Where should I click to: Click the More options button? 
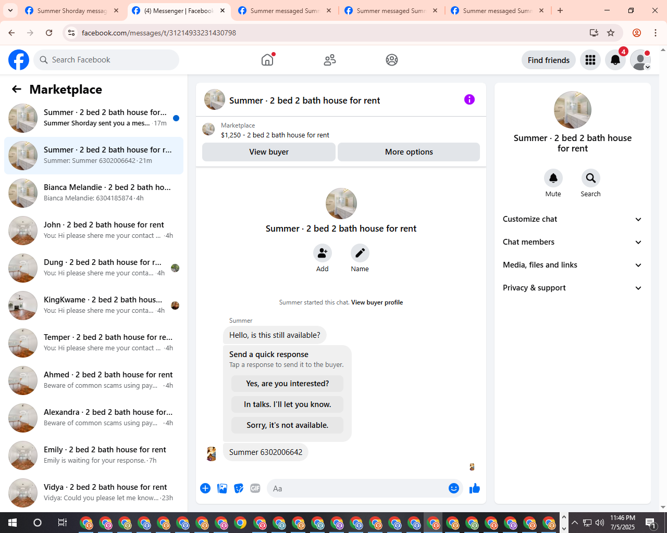pyautogui.click(x=409, y=152)
